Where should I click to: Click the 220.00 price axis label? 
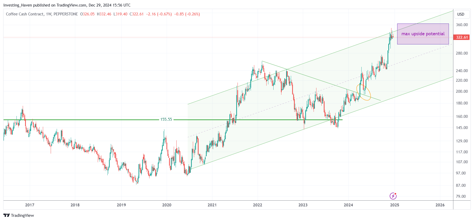[x=462, y=80]
